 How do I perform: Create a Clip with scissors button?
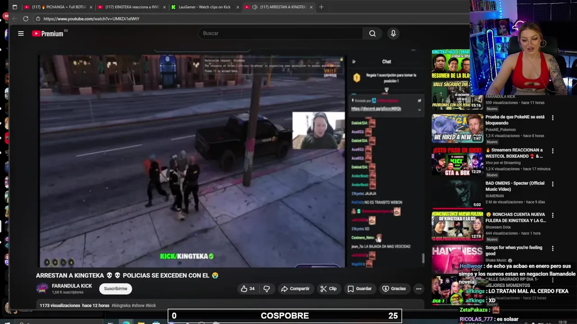pos(328,289)
